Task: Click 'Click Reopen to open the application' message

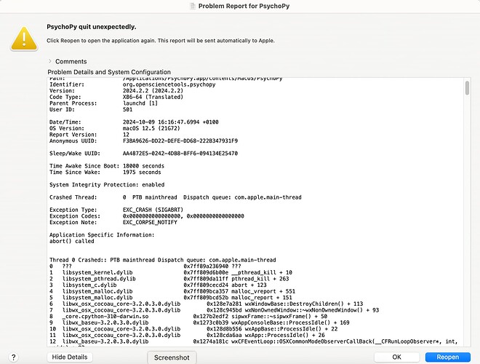Action: coord(161,41)
